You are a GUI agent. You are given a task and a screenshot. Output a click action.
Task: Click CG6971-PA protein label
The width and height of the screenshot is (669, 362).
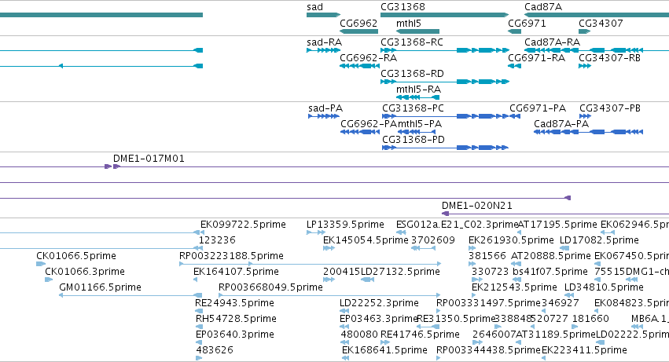pyautogui.click(x=538, y=108)
